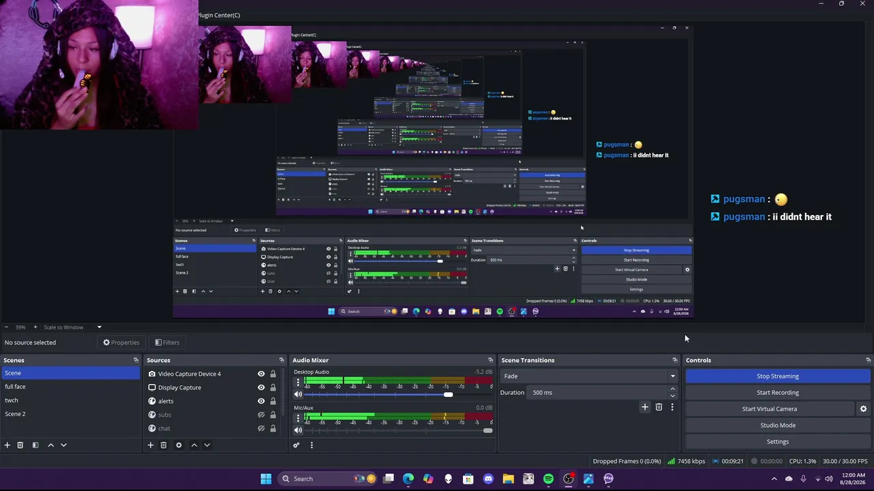Screen dimensions: 874x491
Task: Open Desktop Audio three-dot options
Action: [x=298, y=382]
